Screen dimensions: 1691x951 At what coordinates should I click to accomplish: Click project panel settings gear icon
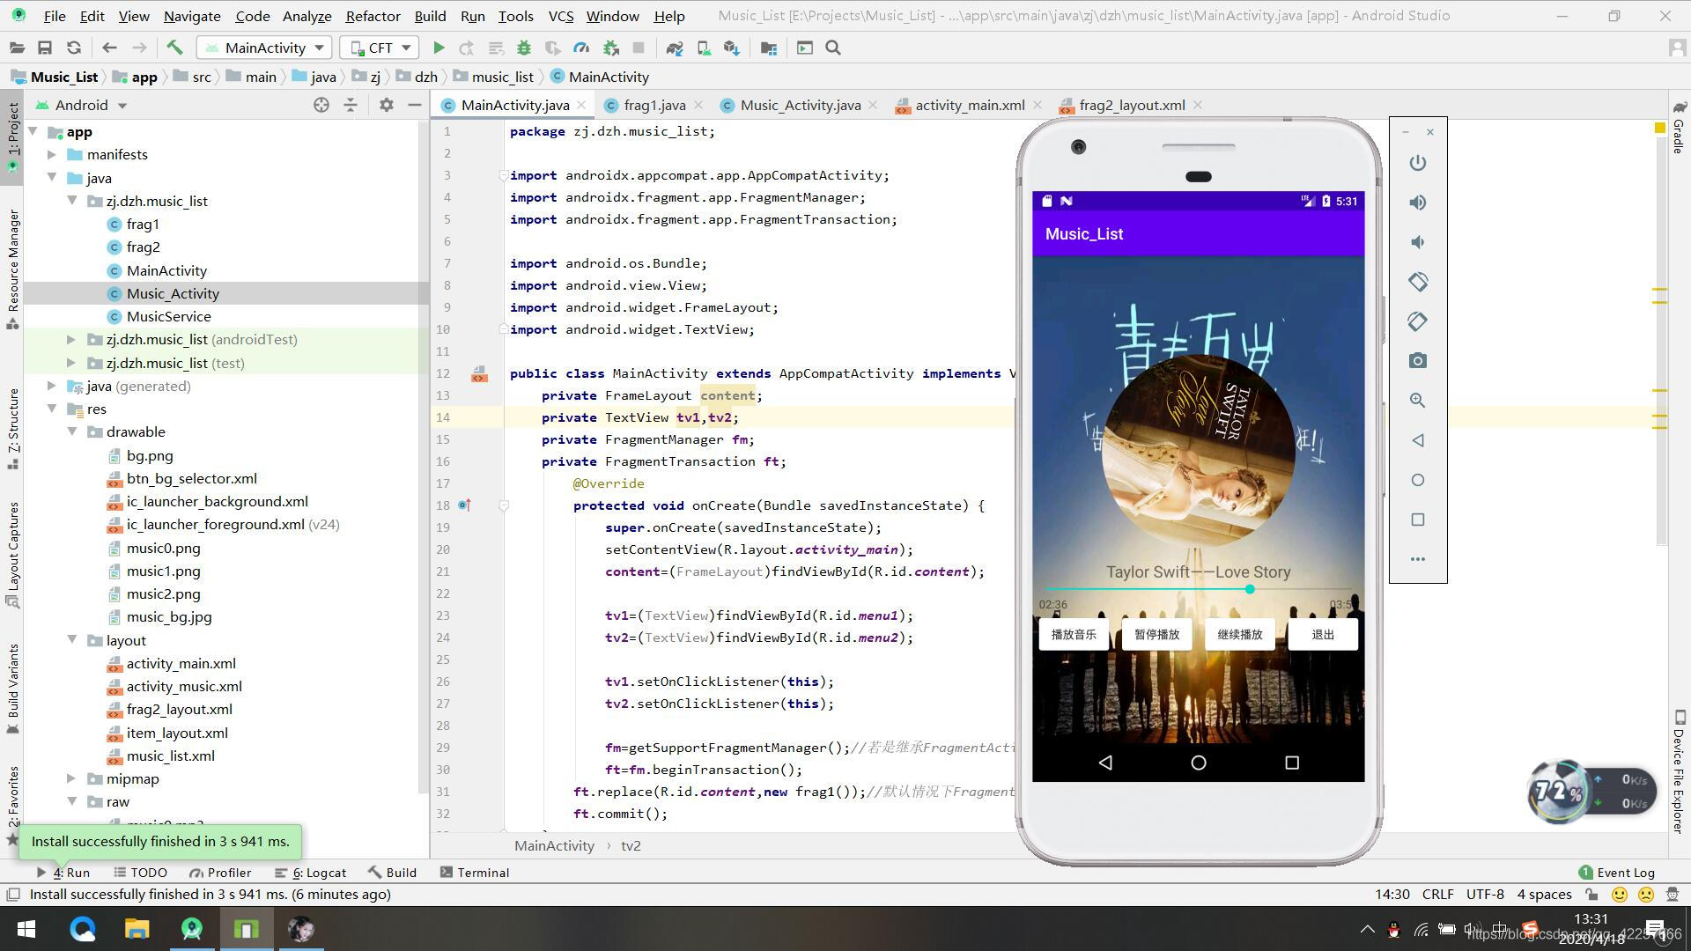[386, 105]
